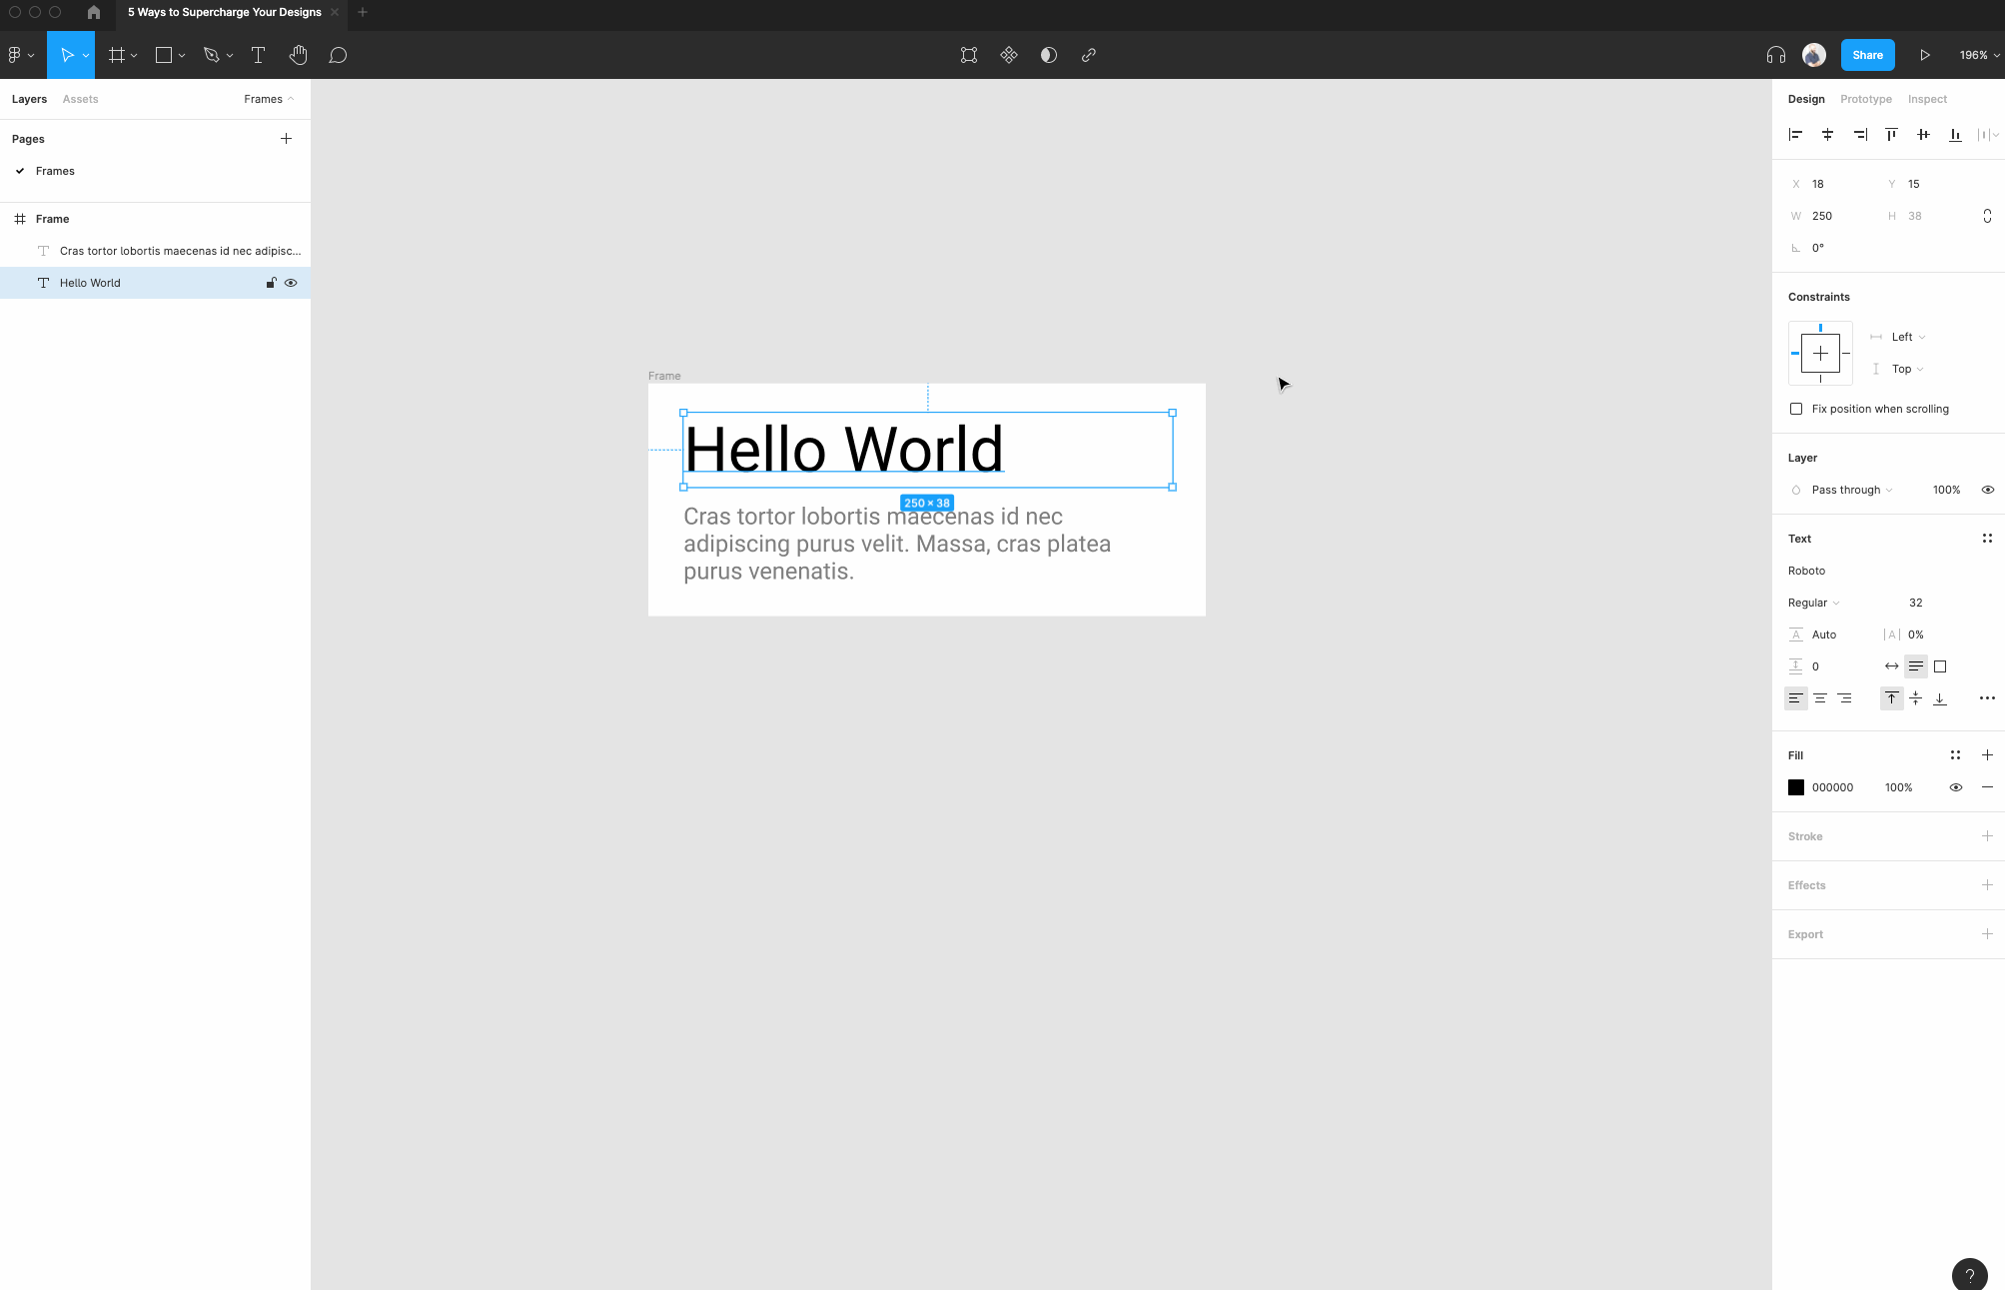Viewport: 2005px width, 1290px height.
Task: Toggle Hello World layer visibility
Action: point(291,283)
